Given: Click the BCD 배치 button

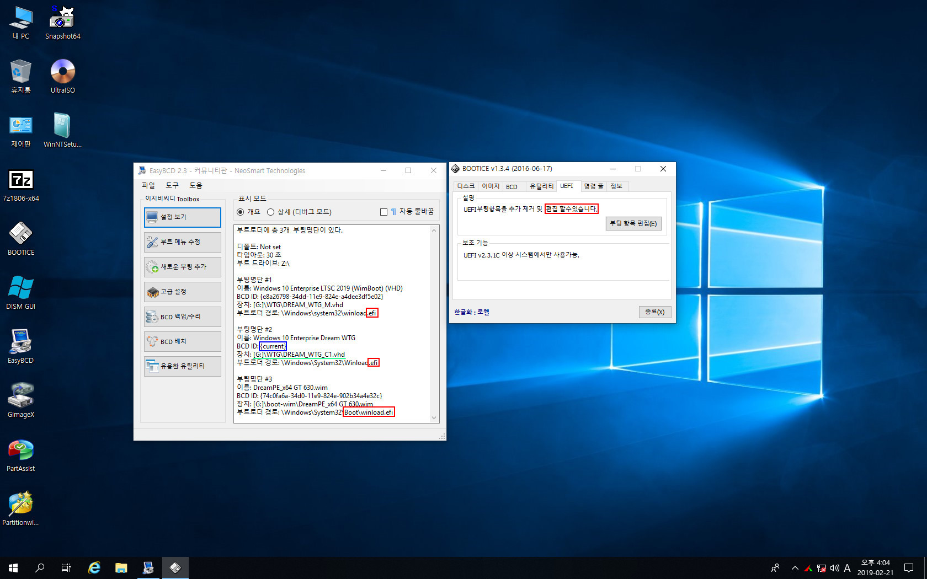Looking at the screenshot, I should [183, 341].
